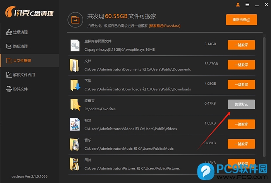This screenshot has height=183, width=271.
Task: Click the 解锁文件占用 sidebar icon
Action: tap(9, 75)
